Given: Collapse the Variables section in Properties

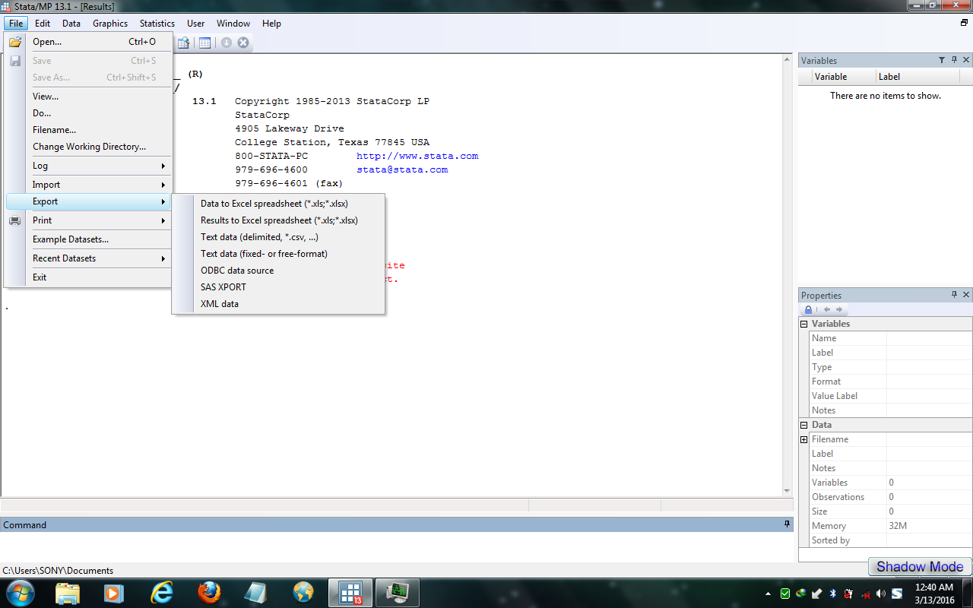Looking at the screenshot, I should 804,324.
